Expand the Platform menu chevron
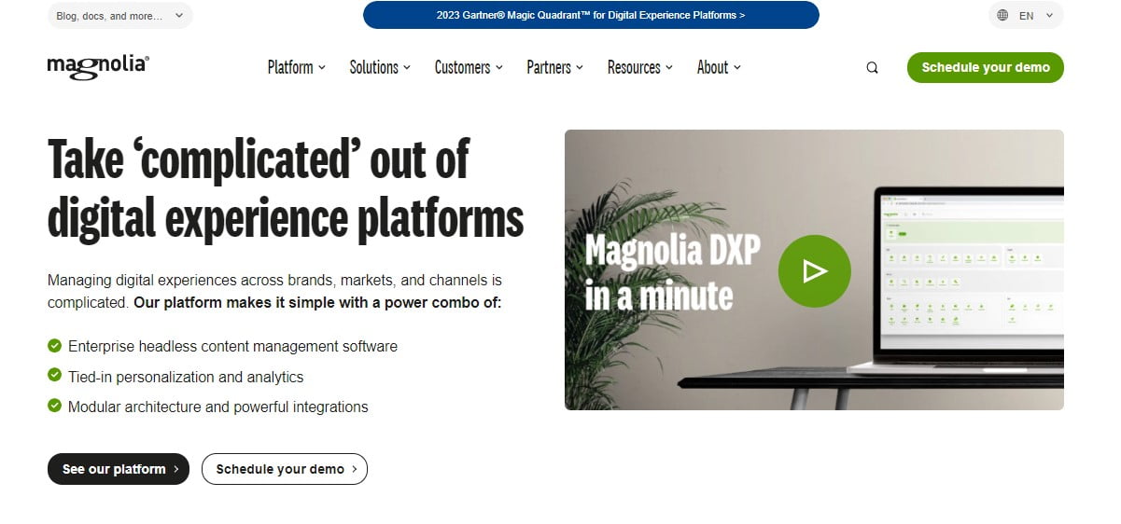The image size is (1121, 524). point(322,67)
